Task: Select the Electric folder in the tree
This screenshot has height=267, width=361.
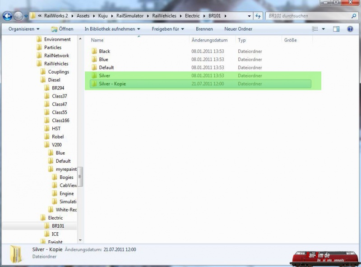Action: 51,218
